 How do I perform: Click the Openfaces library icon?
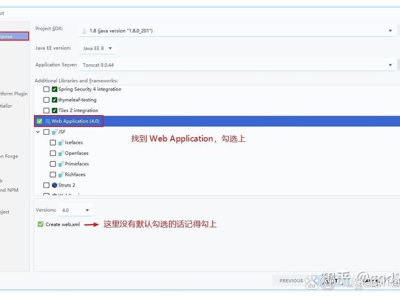60,153
